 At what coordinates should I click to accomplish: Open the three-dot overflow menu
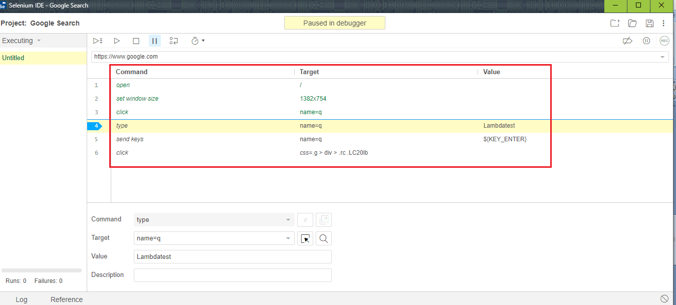coord(663,23)
